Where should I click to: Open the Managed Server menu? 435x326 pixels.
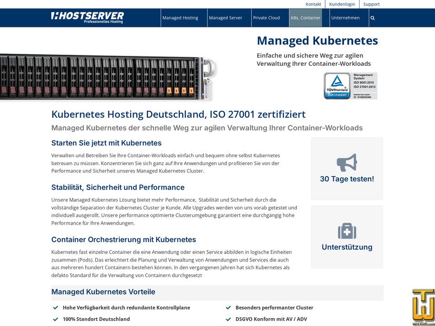(226, 18)
